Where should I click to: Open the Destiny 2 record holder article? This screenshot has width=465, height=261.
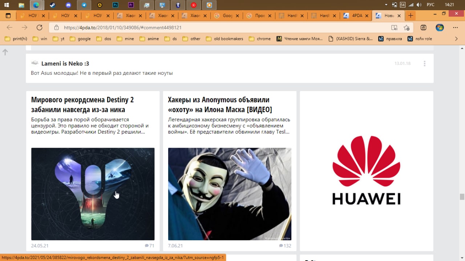pyautogui.click(x=82, y=105)
